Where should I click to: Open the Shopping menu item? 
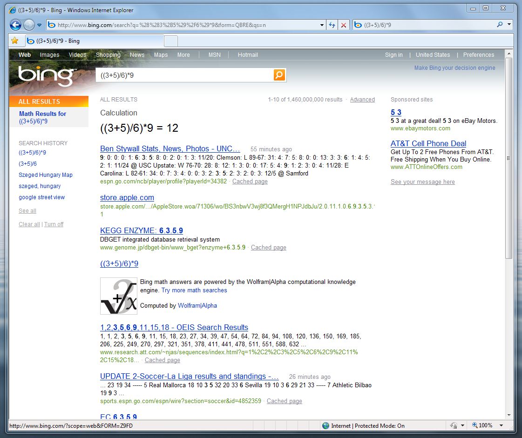(x=108, y=55)
